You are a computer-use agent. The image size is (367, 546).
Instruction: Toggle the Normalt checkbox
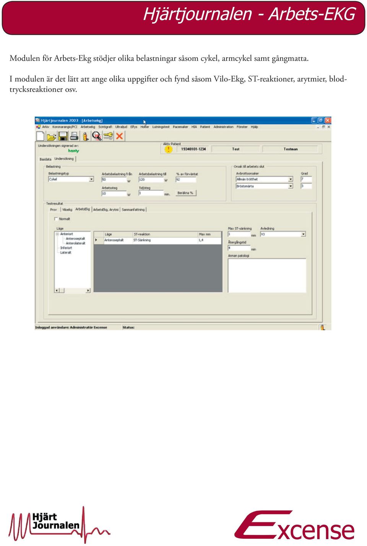pyautogui.click(x=56, y=219)
